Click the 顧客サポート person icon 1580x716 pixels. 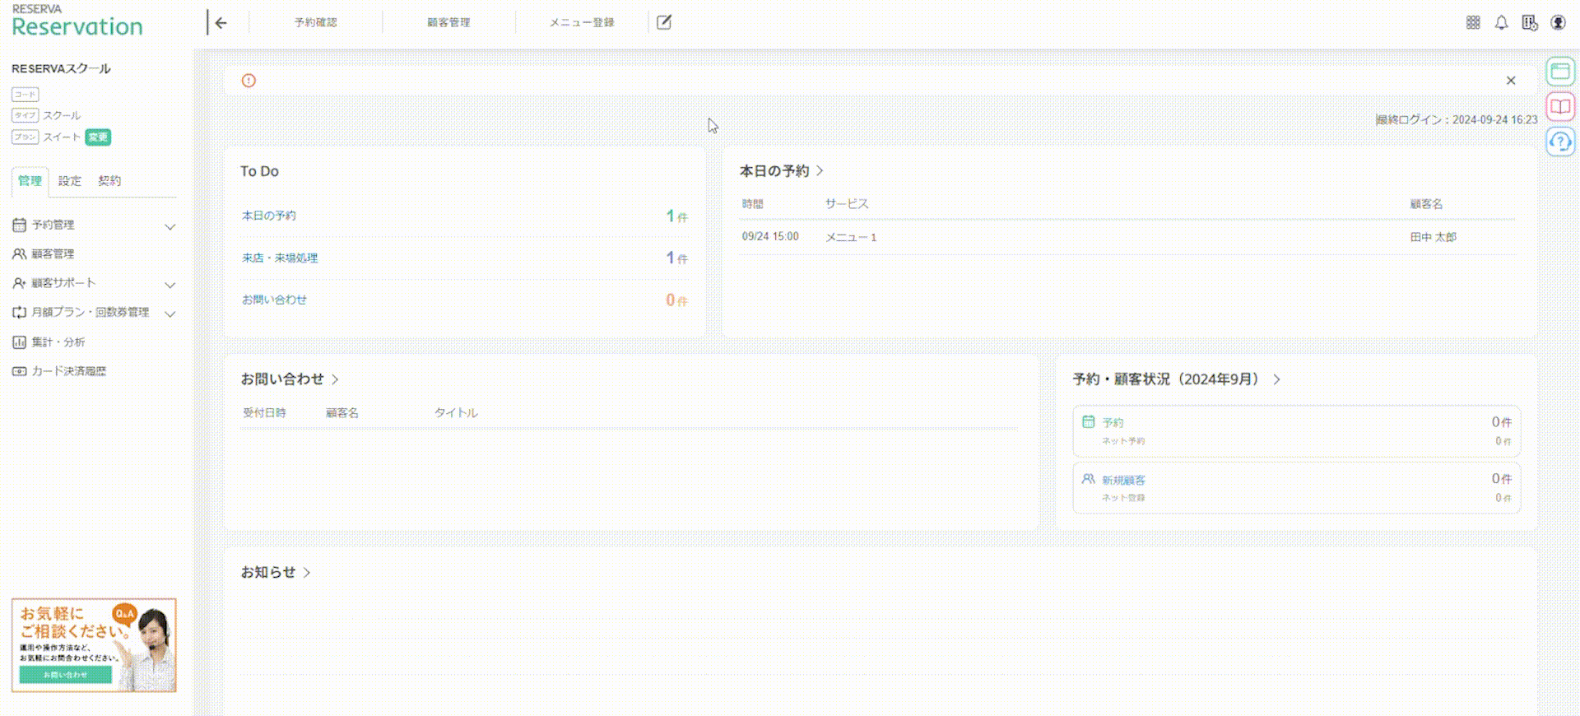(19, 283)
